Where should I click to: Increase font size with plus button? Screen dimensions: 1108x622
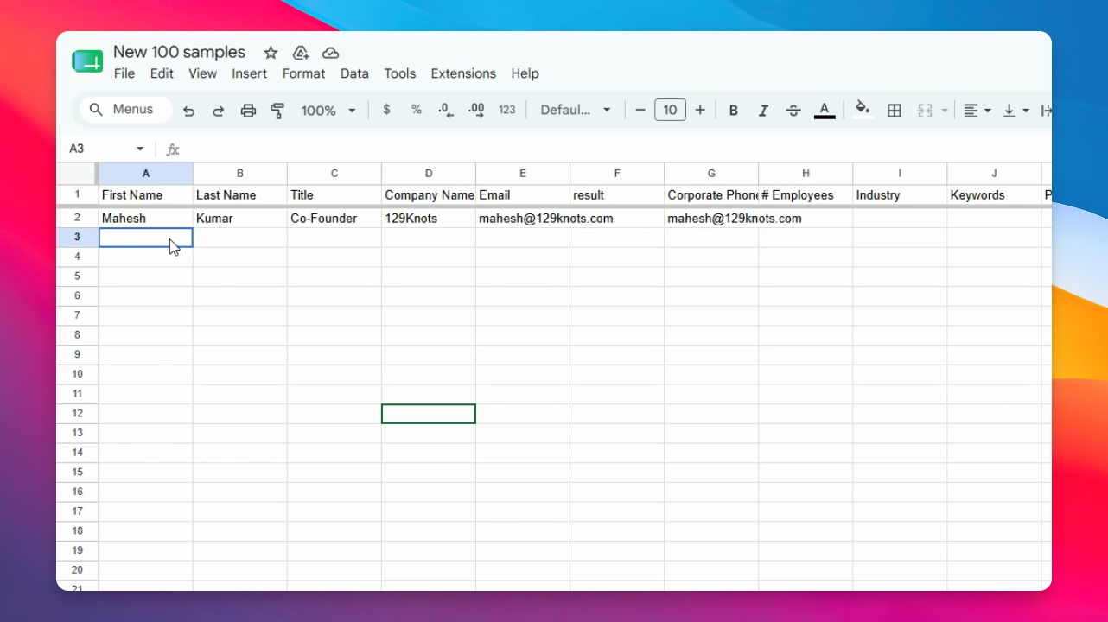click(x=700, y=110)
